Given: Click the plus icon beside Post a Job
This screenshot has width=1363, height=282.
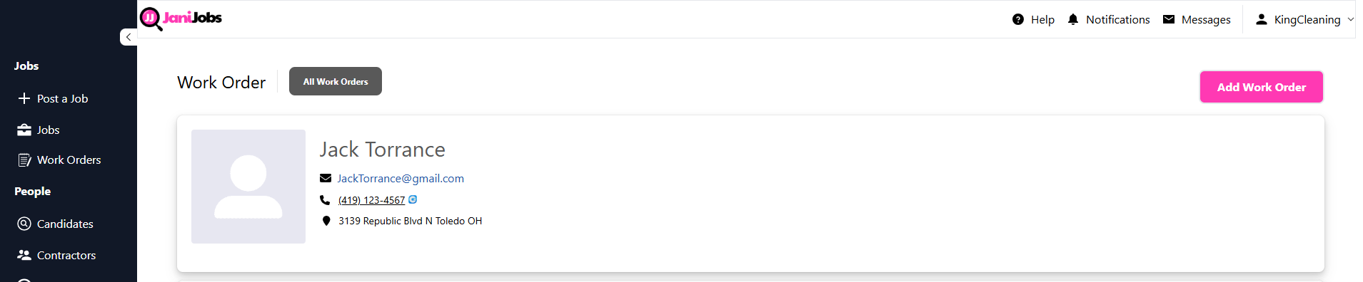Looking at the screenshot, I should coord(24,98).
